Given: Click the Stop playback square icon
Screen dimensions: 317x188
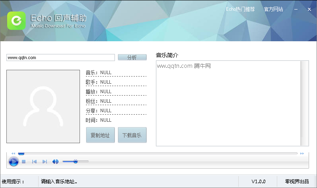Looking at the screenshot, I should [x=24, y=161].
